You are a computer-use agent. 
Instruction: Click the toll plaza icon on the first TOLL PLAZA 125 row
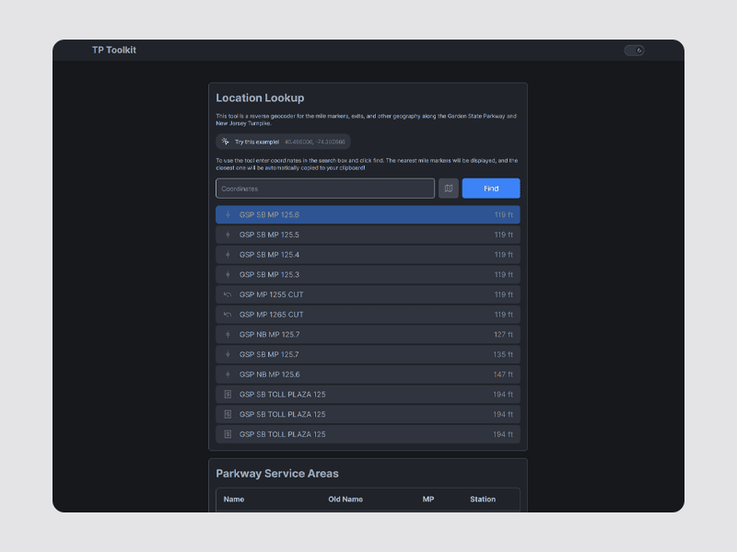[x=228, y=394]
